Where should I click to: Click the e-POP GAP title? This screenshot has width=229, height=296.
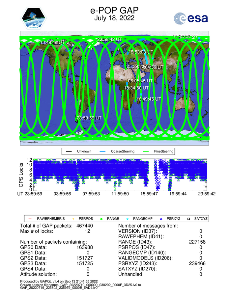114,11
